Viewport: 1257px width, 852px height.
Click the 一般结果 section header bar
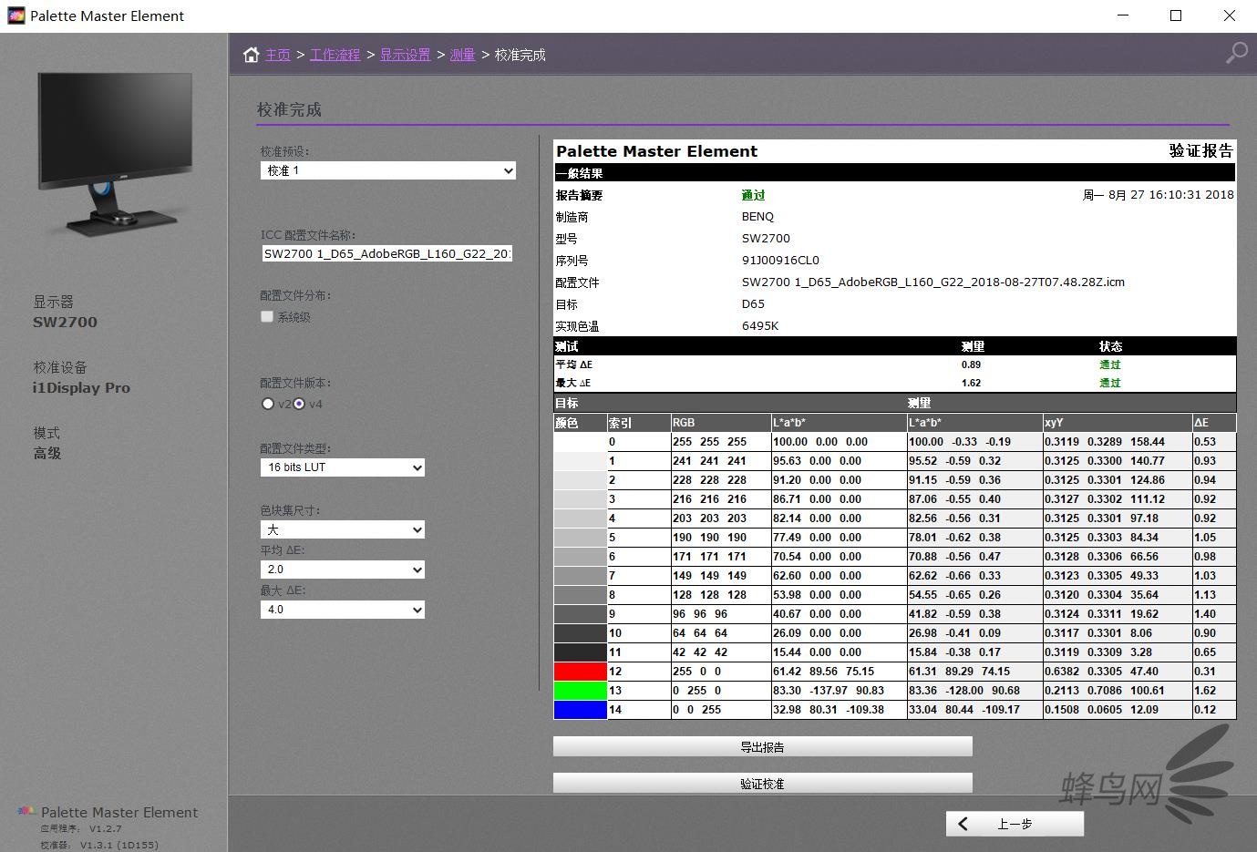894,173
